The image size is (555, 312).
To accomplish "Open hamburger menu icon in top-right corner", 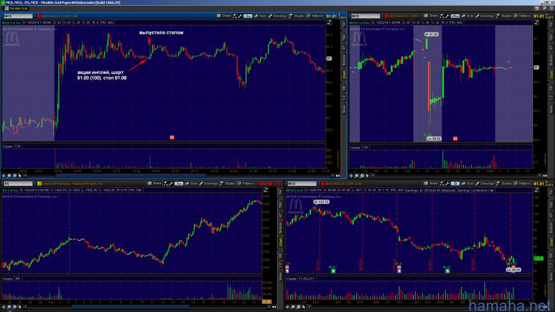I will coord(551,8).
